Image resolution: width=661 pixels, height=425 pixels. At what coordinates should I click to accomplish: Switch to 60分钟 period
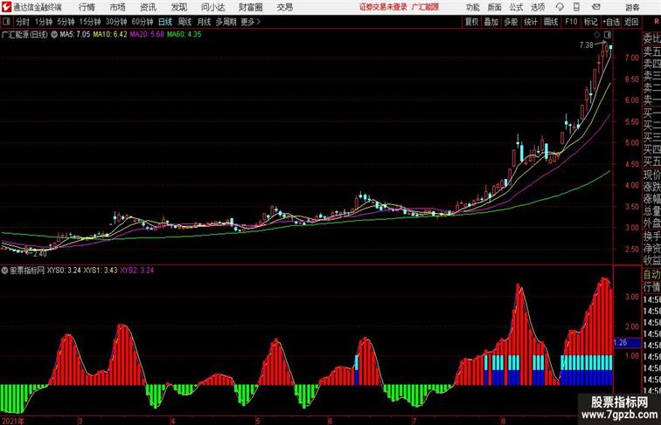click(x=143, y=22)
